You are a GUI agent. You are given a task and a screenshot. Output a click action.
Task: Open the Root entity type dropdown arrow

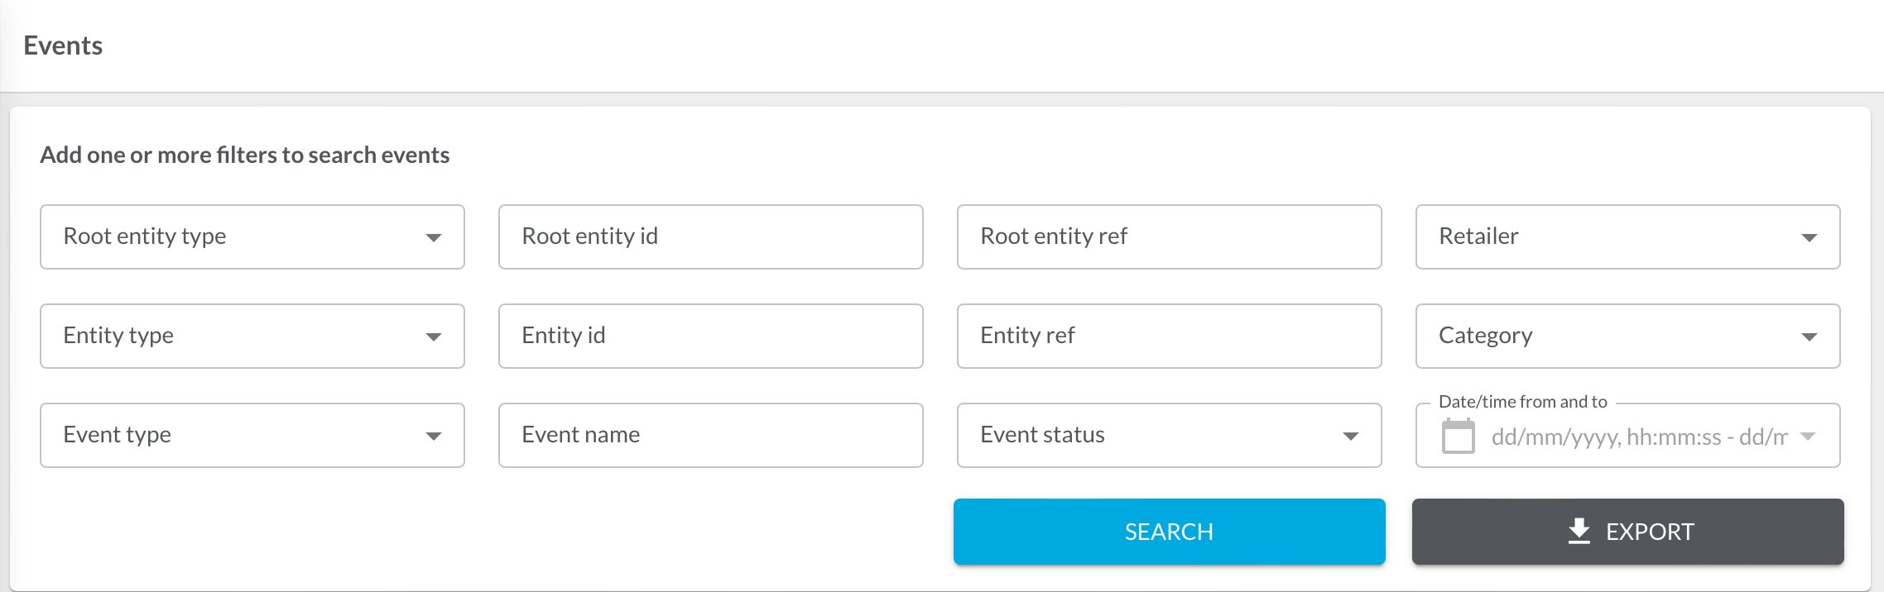tap(434, 237)
